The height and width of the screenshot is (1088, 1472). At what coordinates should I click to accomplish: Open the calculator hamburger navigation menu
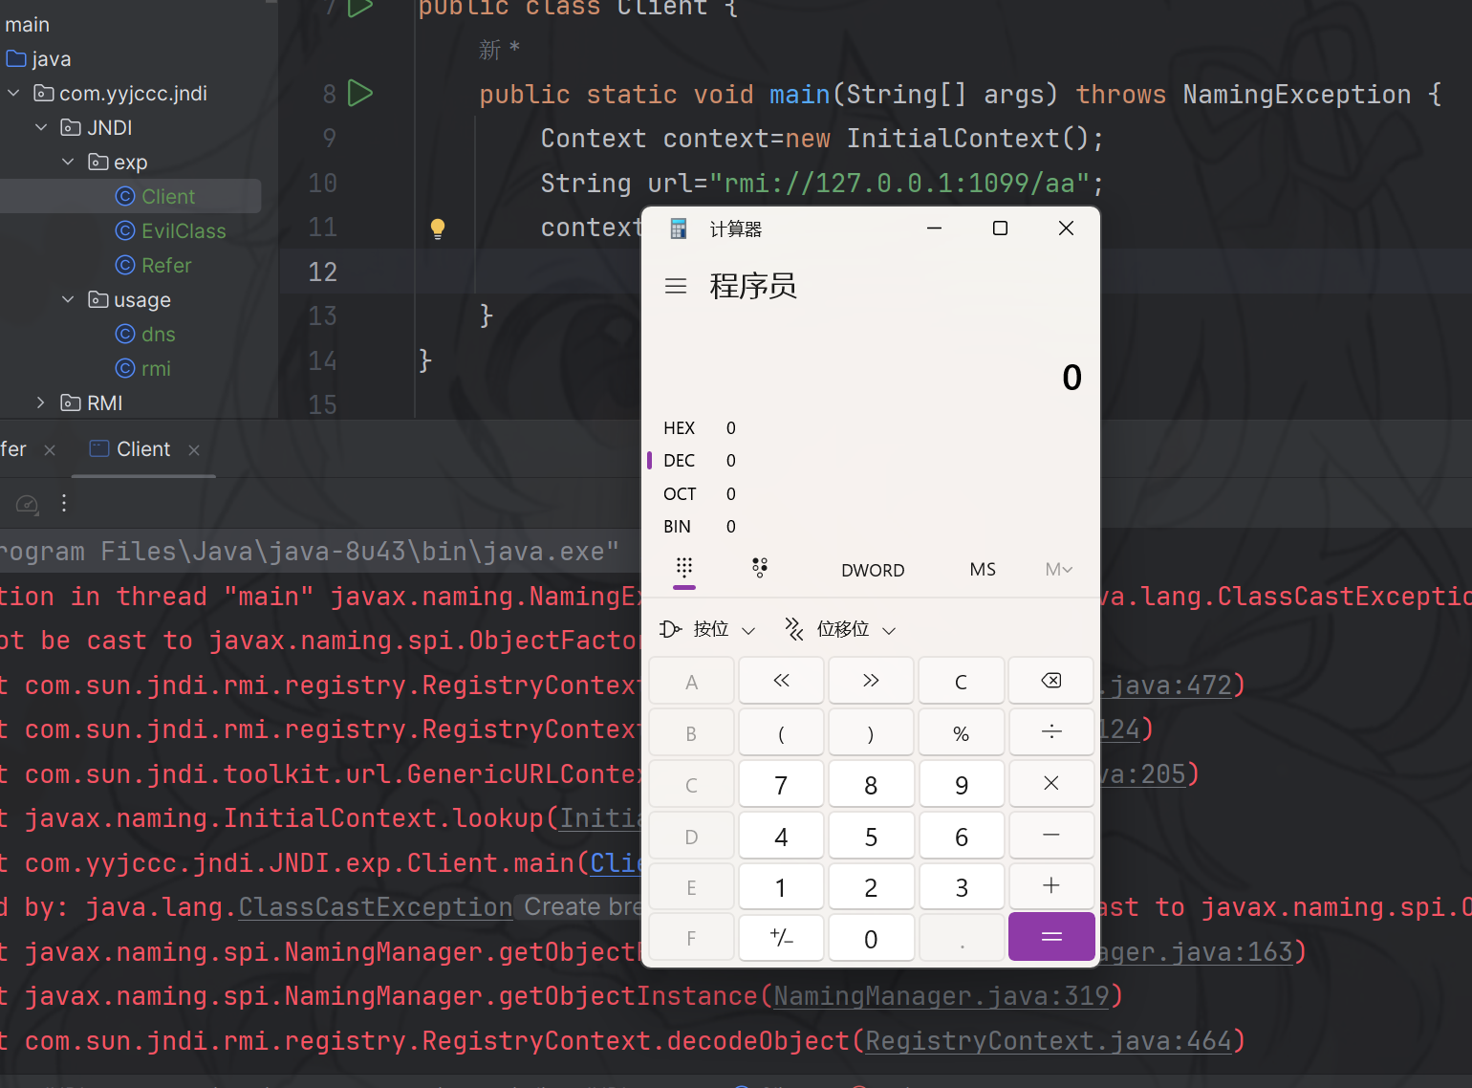pyautogui.click(x=676, y=286)
